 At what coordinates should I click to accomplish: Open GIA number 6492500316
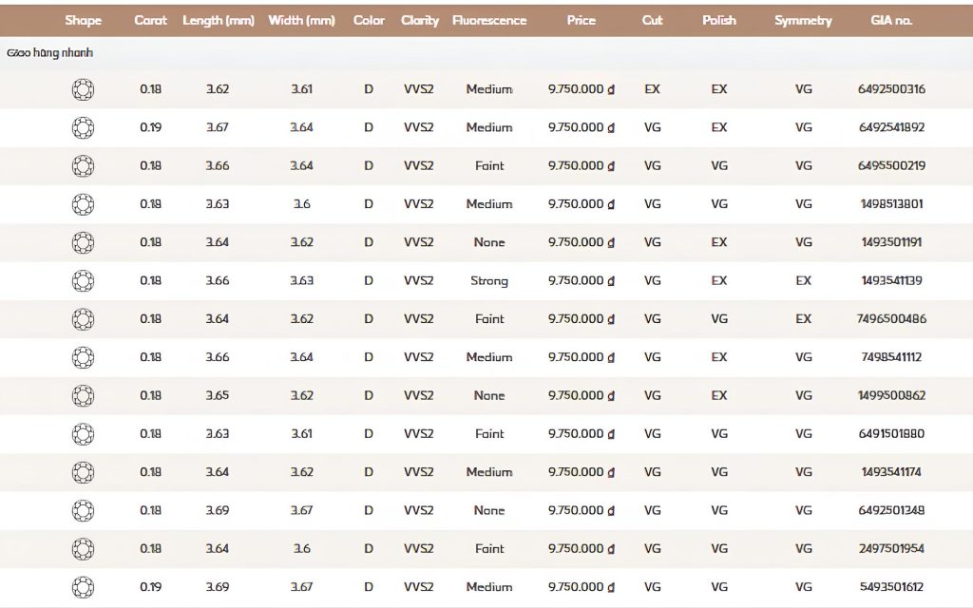point(891,89)
